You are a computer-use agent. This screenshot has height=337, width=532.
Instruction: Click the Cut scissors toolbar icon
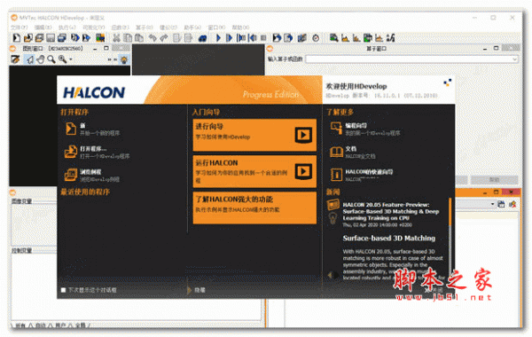116,37
